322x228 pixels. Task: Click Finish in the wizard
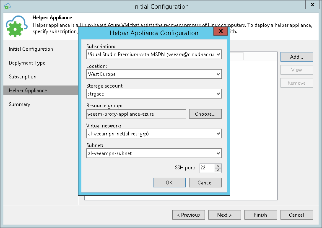point(260,215)
